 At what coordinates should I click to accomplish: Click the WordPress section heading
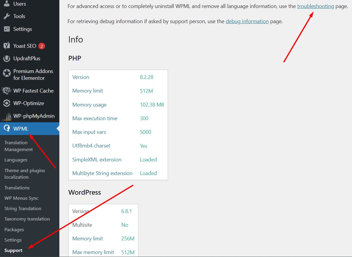85,192
